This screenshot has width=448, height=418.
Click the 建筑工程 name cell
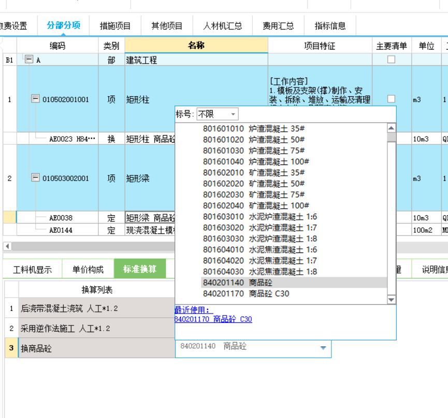(x=196, y=59)
